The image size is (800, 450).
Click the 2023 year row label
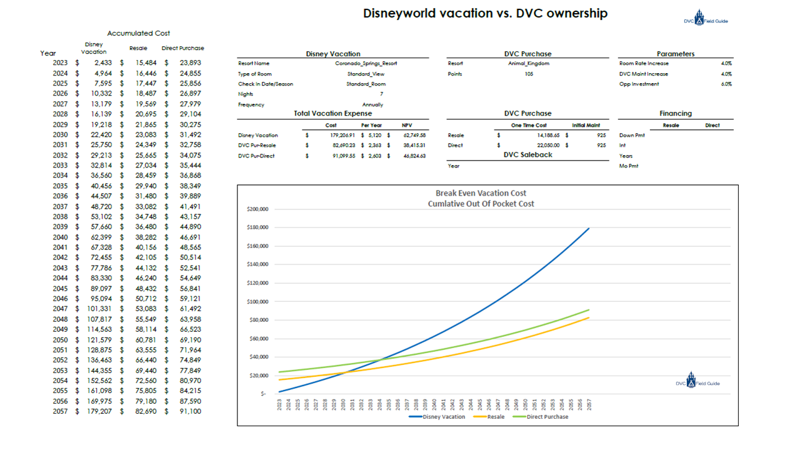tap(61, 63)
